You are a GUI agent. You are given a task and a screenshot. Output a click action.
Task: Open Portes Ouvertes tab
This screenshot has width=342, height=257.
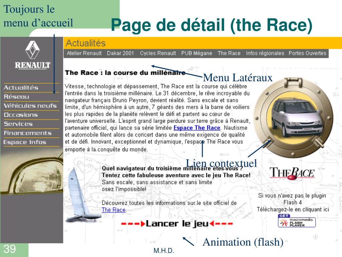pyautogui.click(x=308, y=53)
